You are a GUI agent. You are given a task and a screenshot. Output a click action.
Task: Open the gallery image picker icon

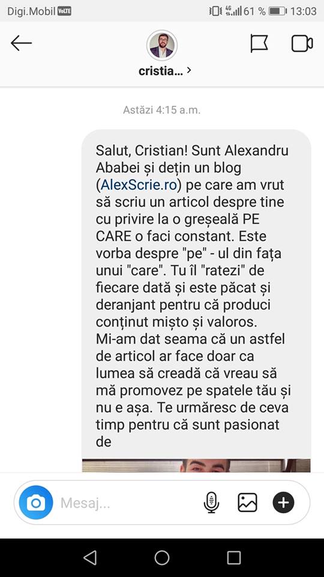tap(248, 502)
